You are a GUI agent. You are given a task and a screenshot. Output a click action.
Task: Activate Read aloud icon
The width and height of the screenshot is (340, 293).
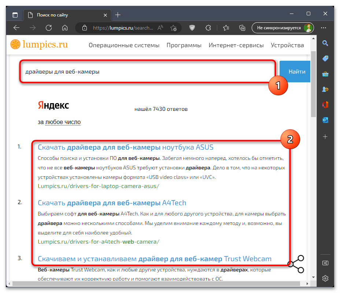[x=160, y=28]
